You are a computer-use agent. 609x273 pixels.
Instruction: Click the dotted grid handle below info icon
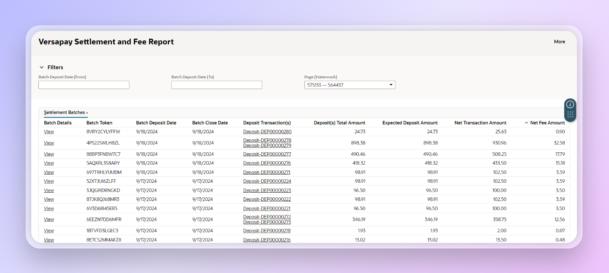(570, 115)
